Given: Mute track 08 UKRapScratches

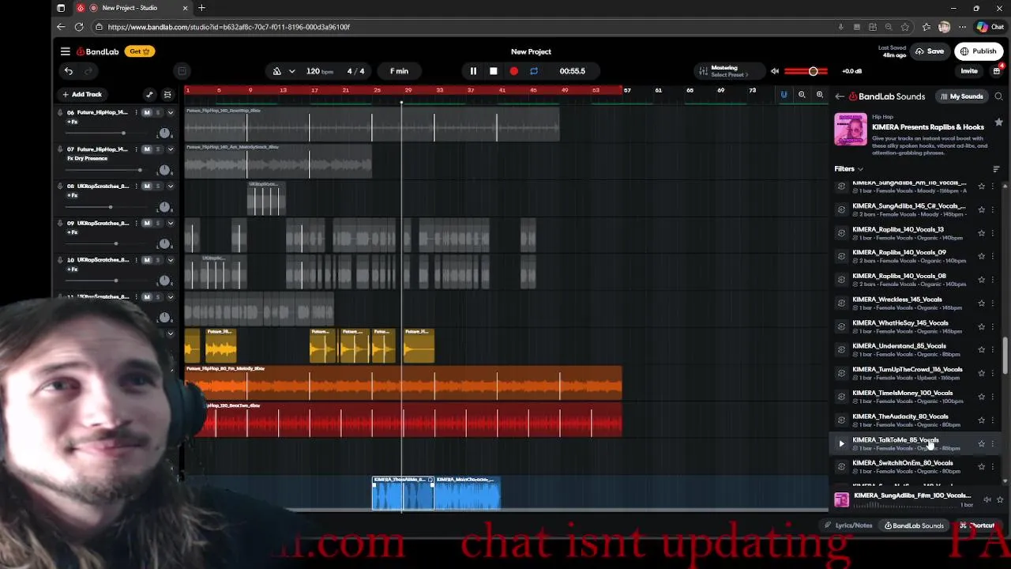Looking at the screenshot, I should click(147, 187).
